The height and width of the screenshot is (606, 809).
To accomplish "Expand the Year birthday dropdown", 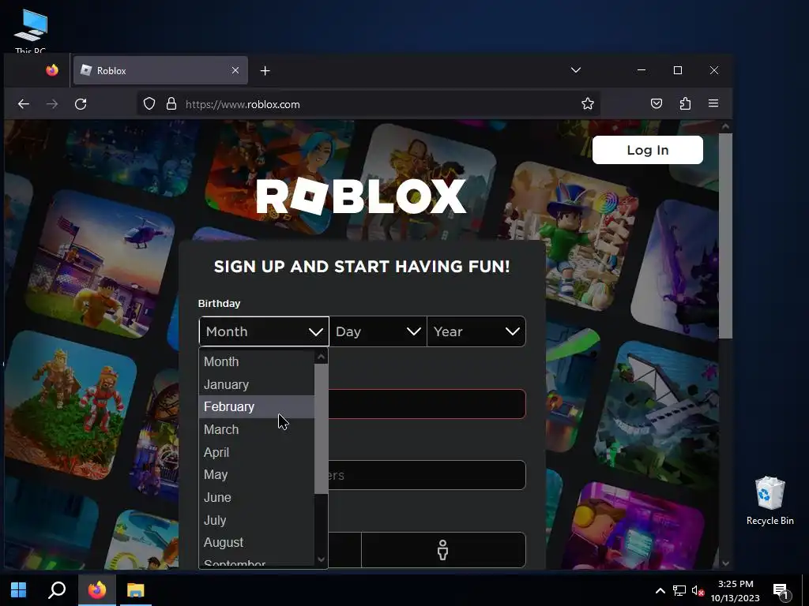I will tap(476, 331).
